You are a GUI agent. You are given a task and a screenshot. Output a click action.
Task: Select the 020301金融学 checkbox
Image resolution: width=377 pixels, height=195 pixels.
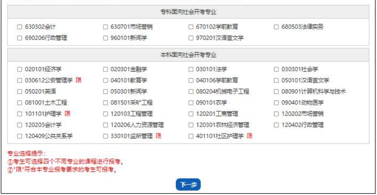tap(106, 69)
